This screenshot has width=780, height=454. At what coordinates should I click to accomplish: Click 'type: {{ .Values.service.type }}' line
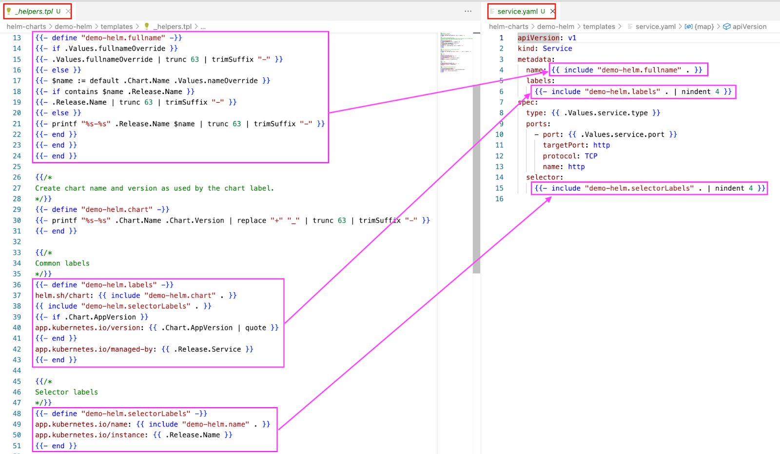tap(593, 113)
